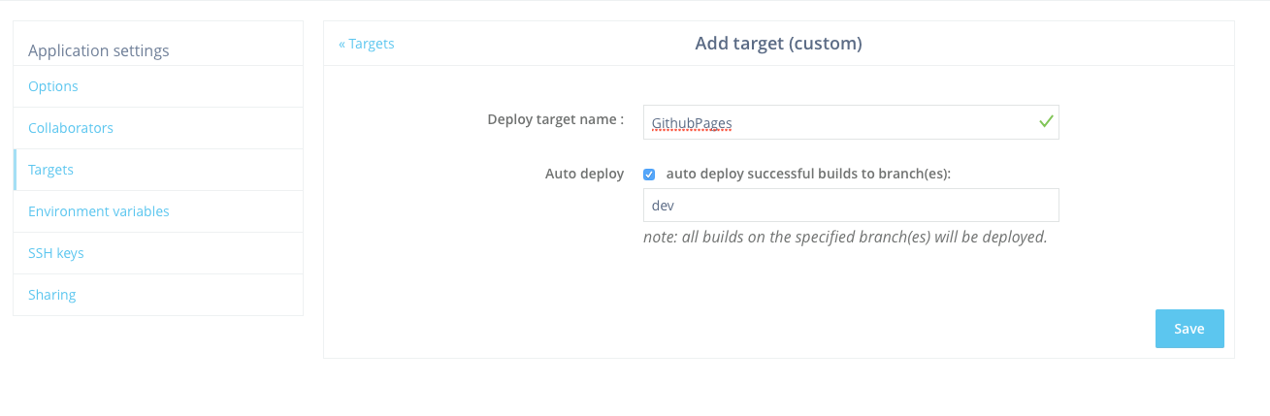Click the GithubPages text in the name field
The image size is (1270, 416).
click(x=692, y=123)
